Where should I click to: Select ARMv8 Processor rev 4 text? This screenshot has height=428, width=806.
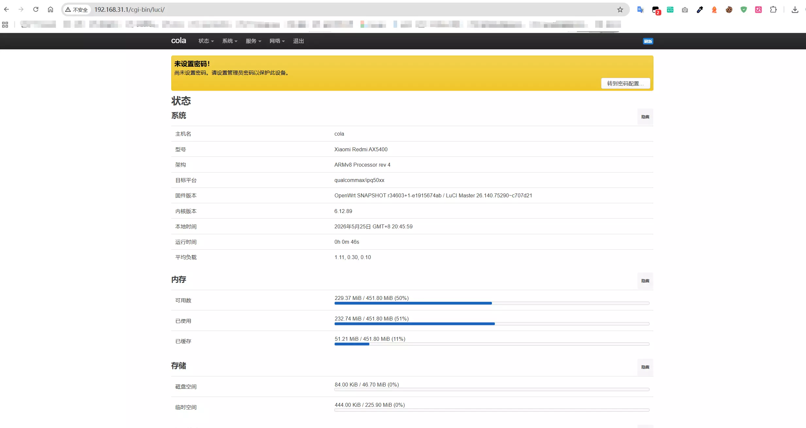pyautogui.click(x=362, y=165)
